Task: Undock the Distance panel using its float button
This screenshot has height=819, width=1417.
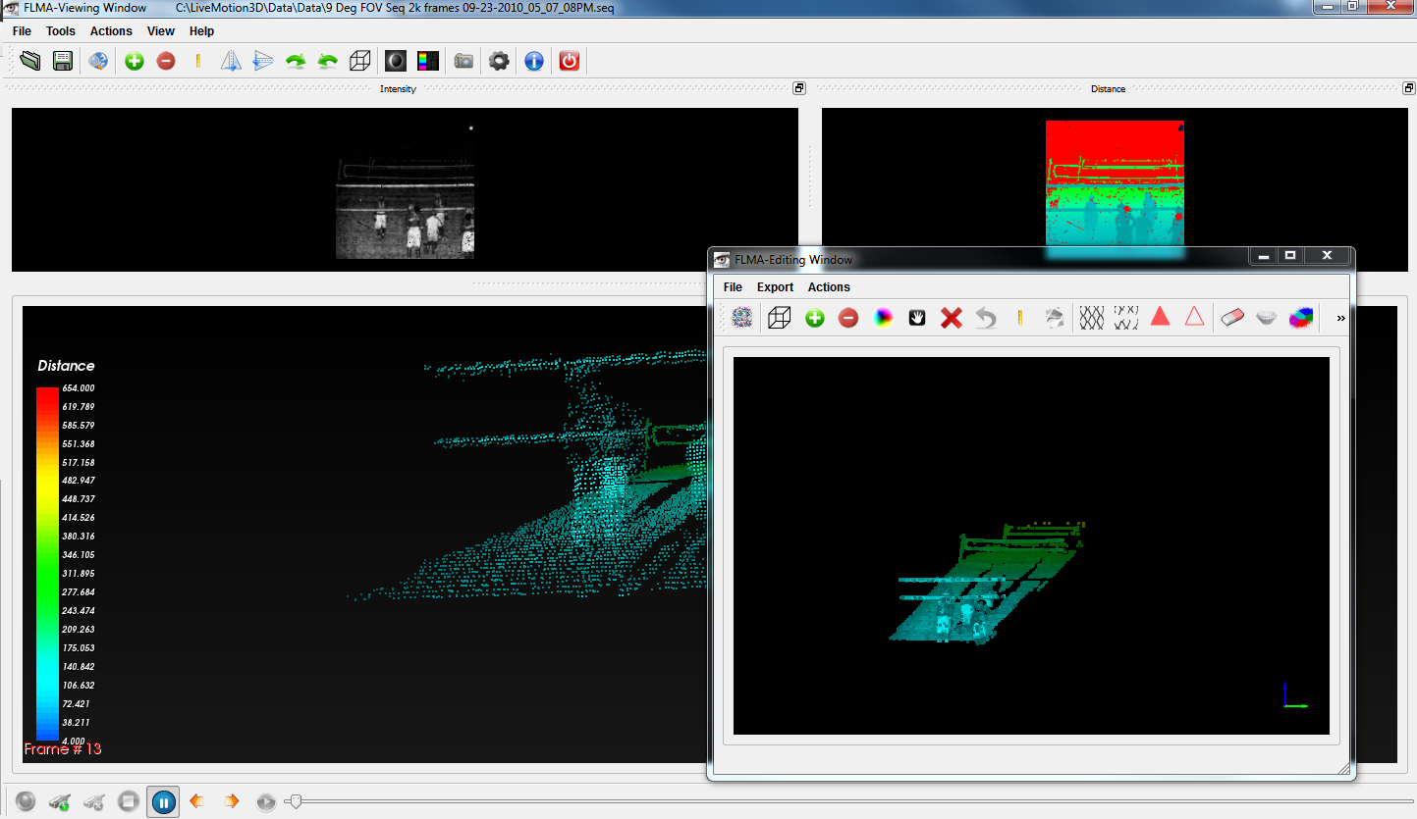Action: click(x=1409, y=88)
